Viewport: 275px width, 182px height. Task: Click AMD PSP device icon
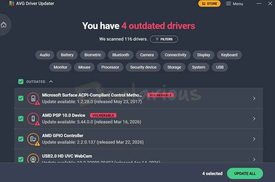(33, 119)
